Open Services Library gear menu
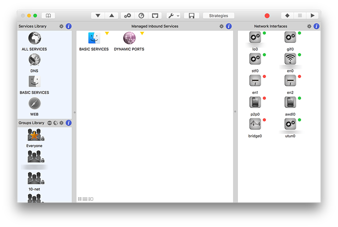 point(61,26)
